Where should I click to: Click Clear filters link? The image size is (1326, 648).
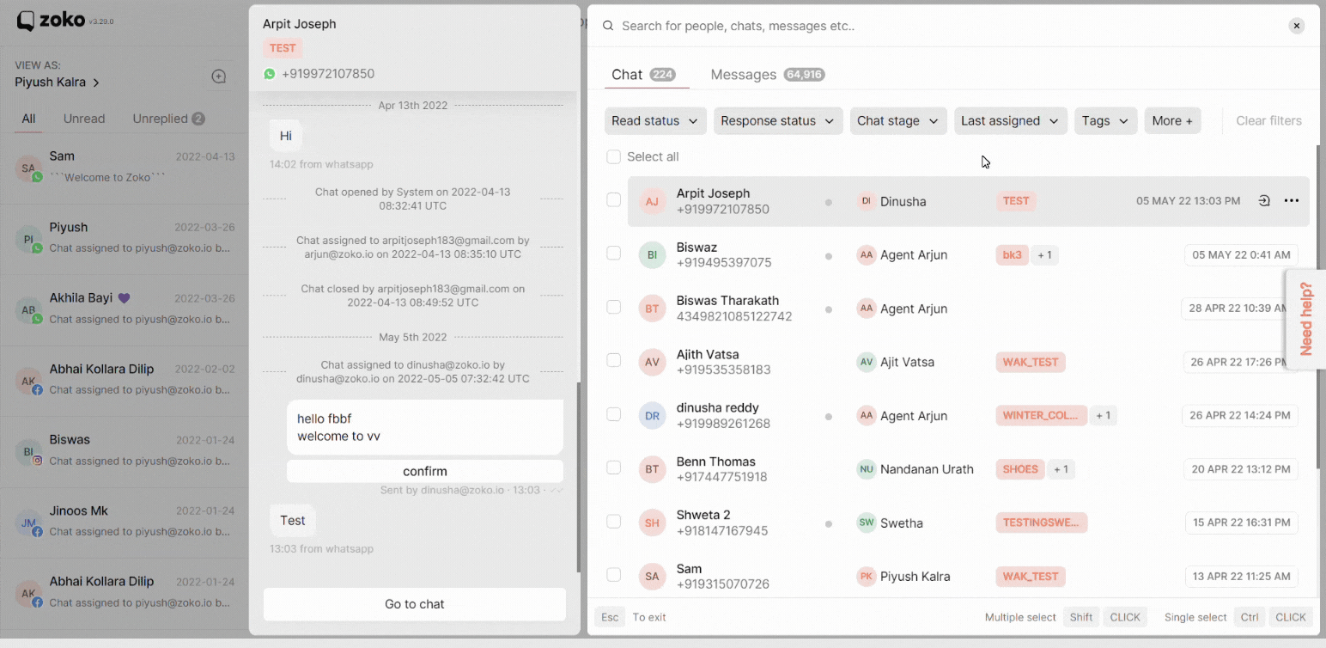coord(1268,121)
